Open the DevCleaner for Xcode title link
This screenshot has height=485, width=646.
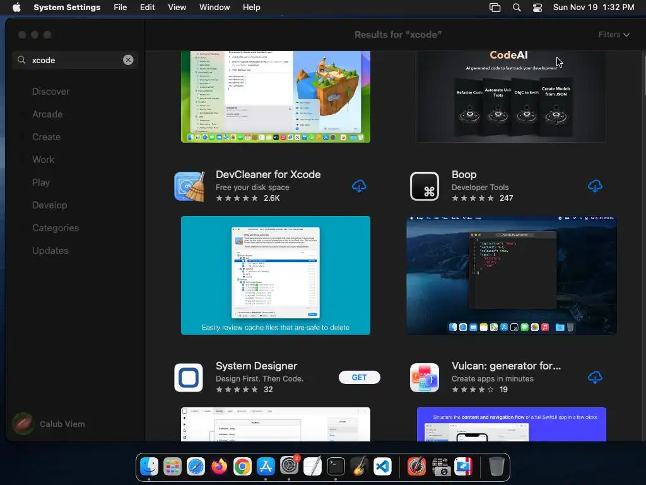(x=268, y=174)
